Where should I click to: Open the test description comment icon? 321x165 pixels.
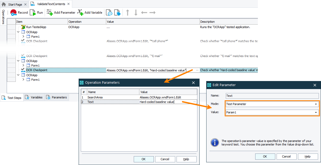pyautogui.click(x=109, y=12)
